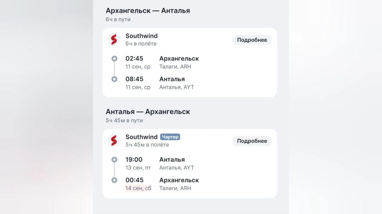The image size is (382, 214).
Task: Click the 6ч в пути subtitle
Action: coord(118,19)
